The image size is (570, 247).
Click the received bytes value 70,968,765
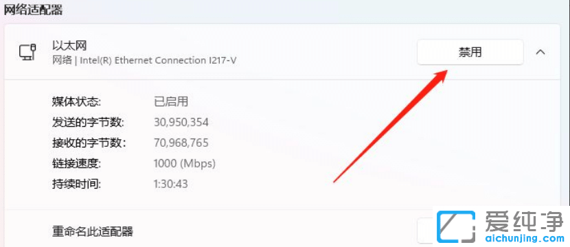[x=181, y=143]
